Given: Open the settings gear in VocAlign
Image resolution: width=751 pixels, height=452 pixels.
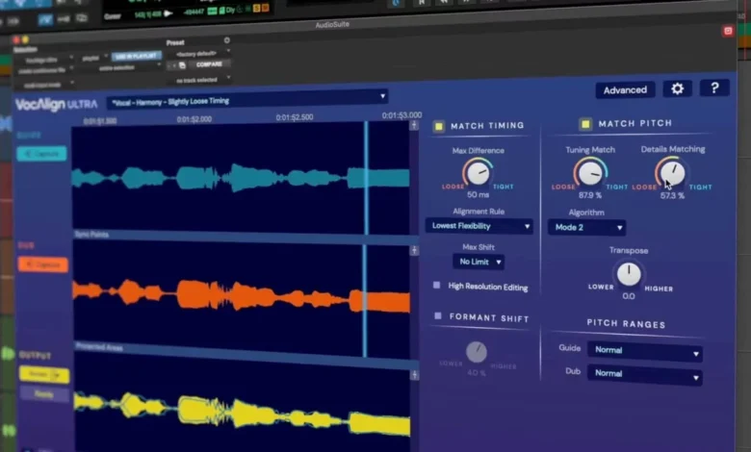Looking at the screenshot, I should (x=677, y=88).
